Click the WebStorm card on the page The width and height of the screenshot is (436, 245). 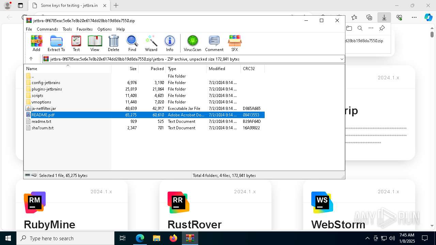coord(359,205)
